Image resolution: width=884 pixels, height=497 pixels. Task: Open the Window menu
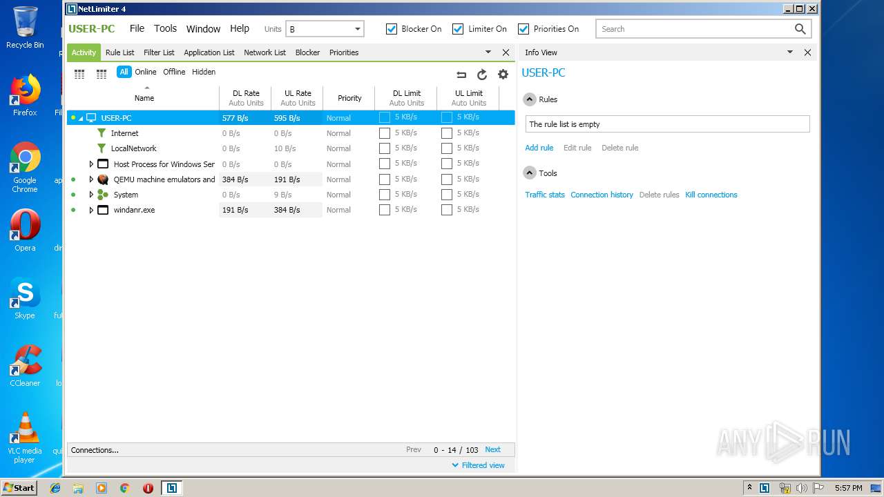(x=203, y=29)
